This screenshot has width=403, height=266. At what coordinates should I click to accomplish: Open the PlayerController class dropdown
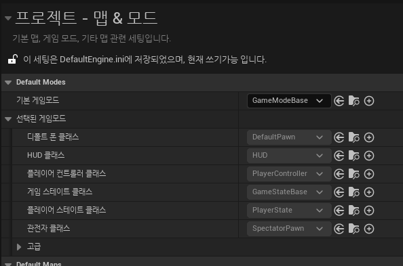point(289,174)
